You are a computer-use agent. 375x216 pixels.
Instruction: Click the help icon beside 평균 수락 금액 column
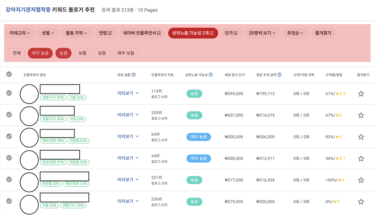tap(279, 75)
